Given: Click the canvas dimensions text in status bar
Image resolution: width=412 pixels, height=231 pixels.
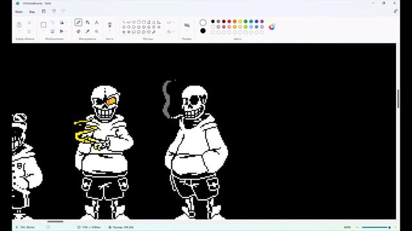Looking at the screenshot, I should pyautogui.click(x=91, y=227).
